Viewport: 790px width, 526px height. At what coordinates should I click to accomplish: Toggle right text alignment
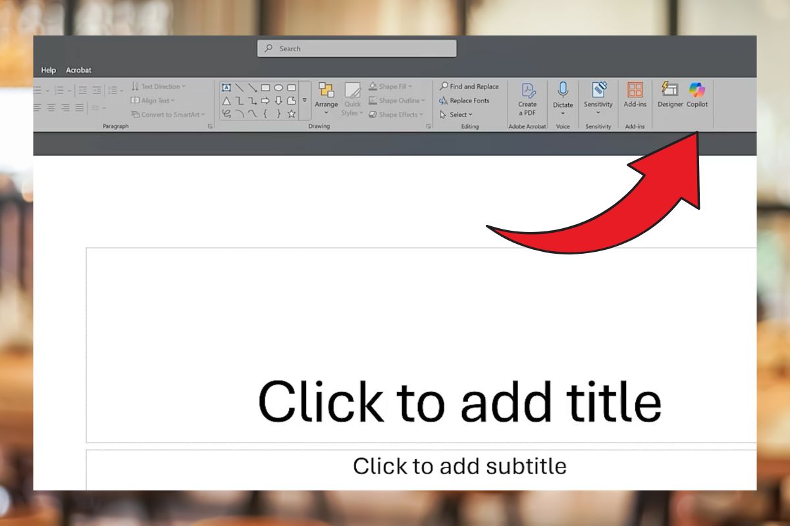tap(65, 107)
